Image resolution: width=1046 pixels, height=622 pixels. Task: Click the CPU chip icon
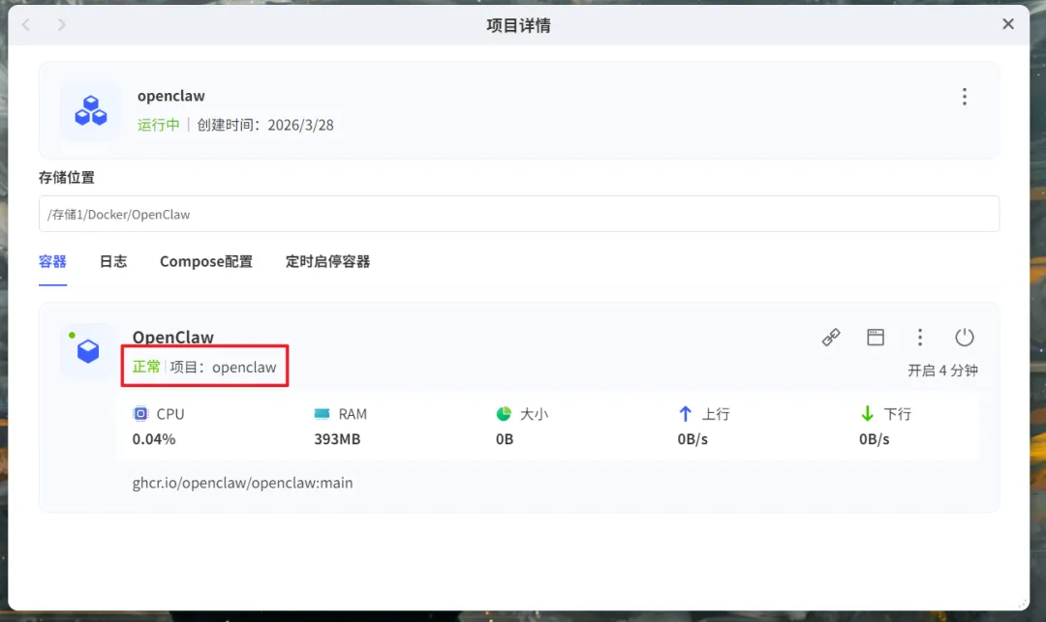[x=140, y=414]
